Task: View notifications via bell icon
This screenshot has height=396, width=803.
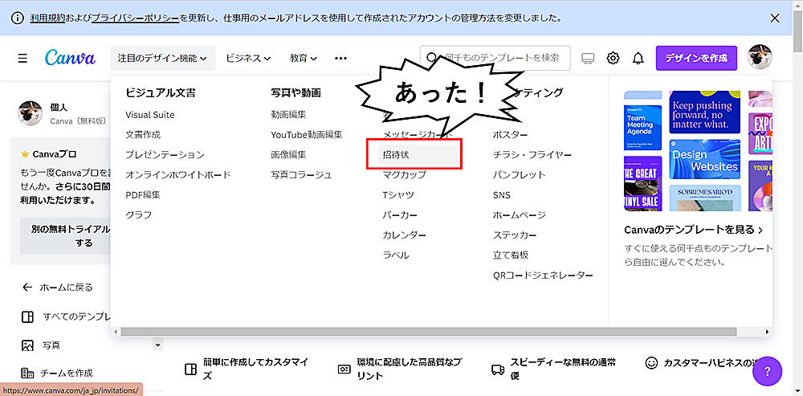Action: [x=638, y=58]
